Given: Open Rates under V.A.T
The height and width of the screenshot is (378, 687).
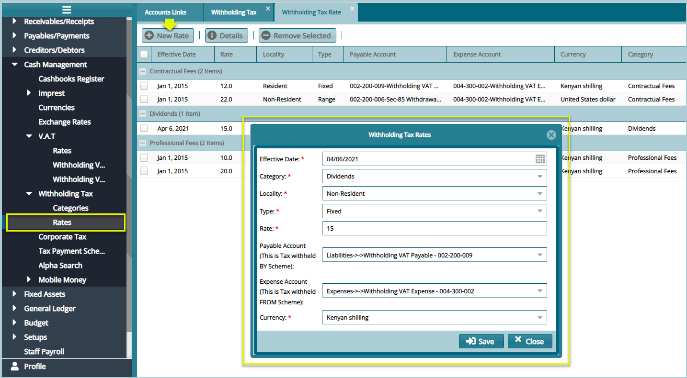Looking at the screenshot, I should [x=62, y=151].
